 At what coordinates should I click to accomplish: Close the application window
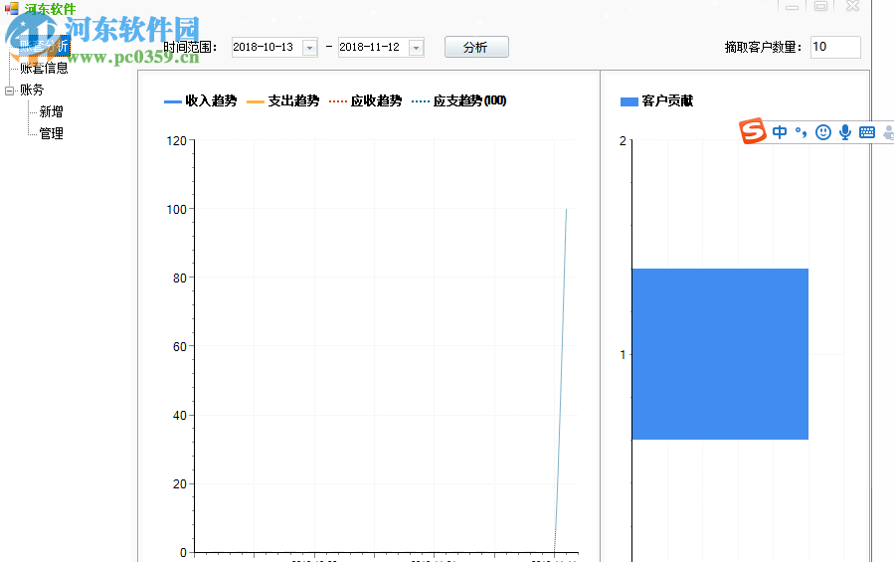(852, 6)
